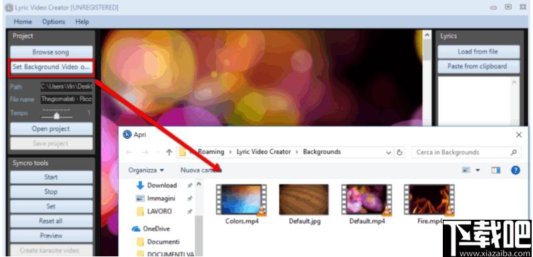Open the address bar path history dropdown
The height and width of the screenshot is (257, 533).
coord(389,152)
